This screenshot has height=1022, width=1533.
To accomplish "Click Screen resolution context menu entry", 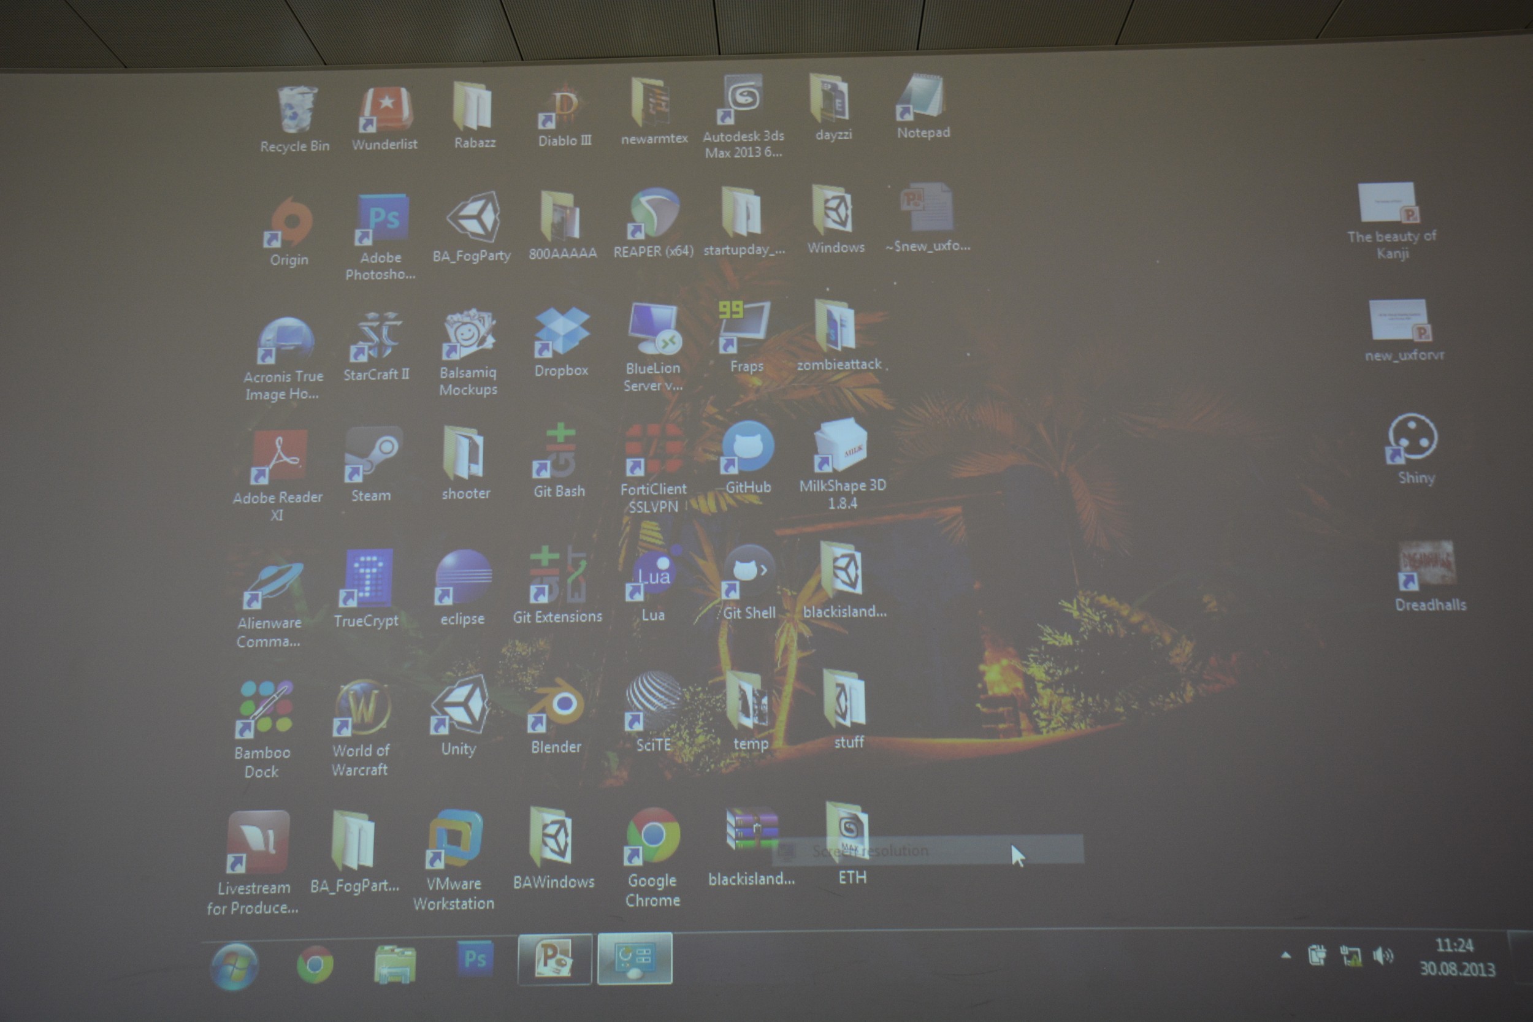I will [870, 851].
